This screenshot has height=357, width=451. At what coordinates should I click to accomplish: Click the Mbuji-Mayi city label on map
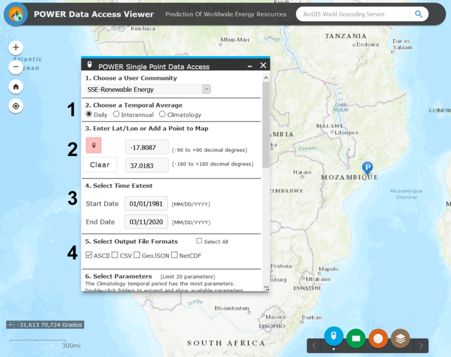[x=235, y=39]
